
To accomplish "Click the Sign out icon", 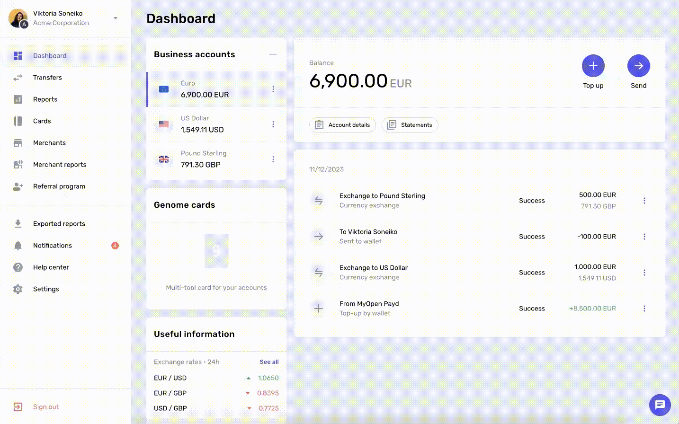I will (x=18, y=407).
